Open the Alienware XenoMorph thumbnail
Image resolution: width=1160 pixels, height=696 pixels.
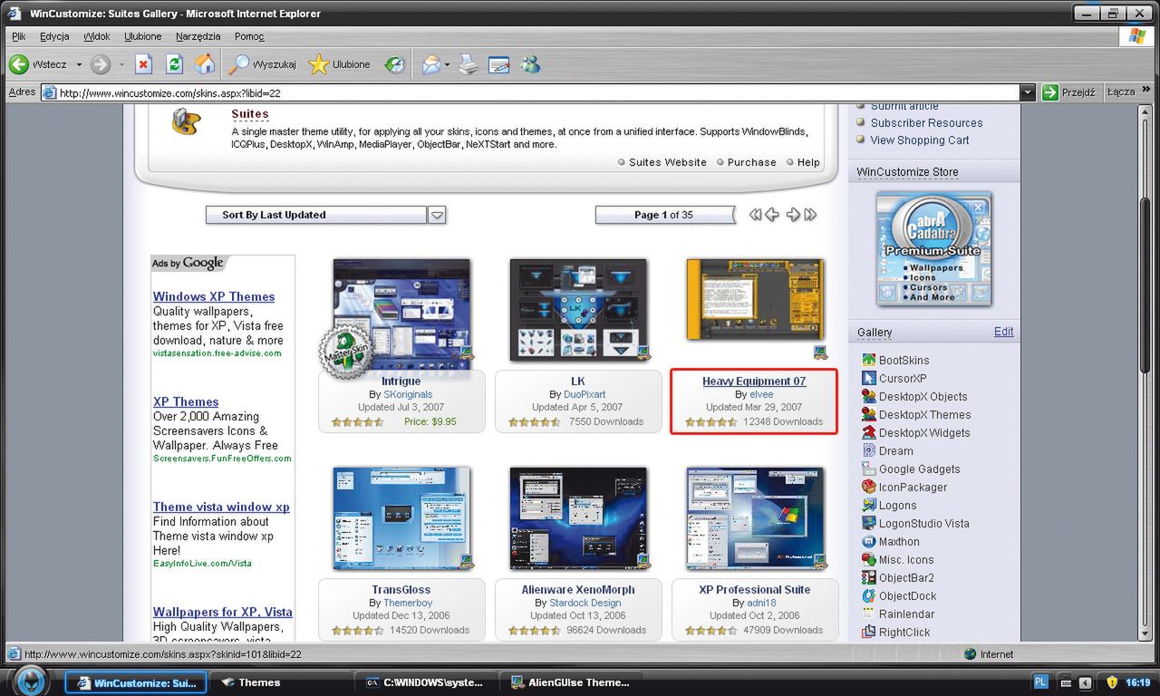click(x=578, y=518)
